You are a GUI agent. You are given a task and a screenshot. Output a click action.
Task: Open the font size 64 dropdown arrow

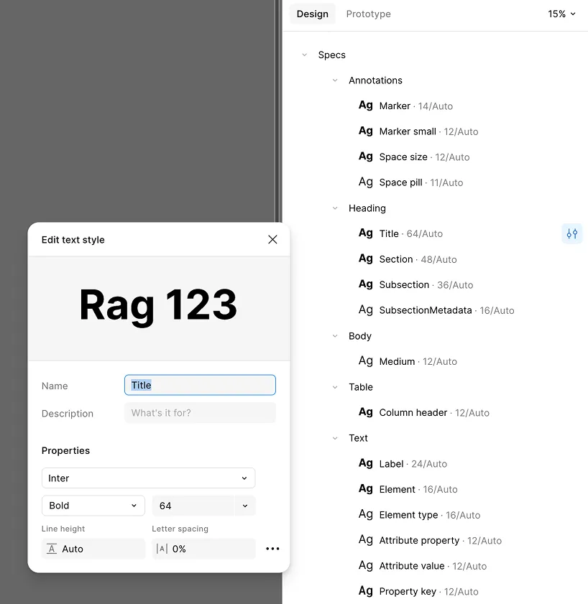tap(245, 506)
